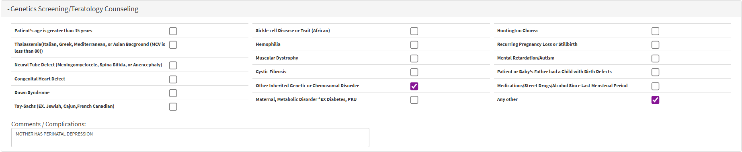Viewport: 742px width, 152px height.
Task: Uncheck Other Inherited Genetic or Chromosomal Disorder
Action: (x=414, y=86)
